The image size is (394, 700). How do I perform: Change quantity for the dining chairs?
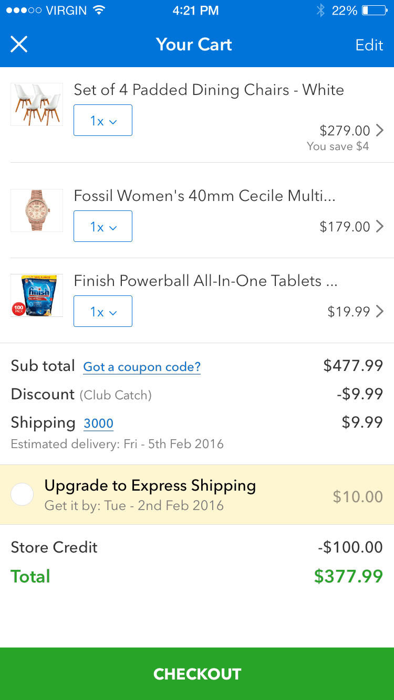coord(103,121)
